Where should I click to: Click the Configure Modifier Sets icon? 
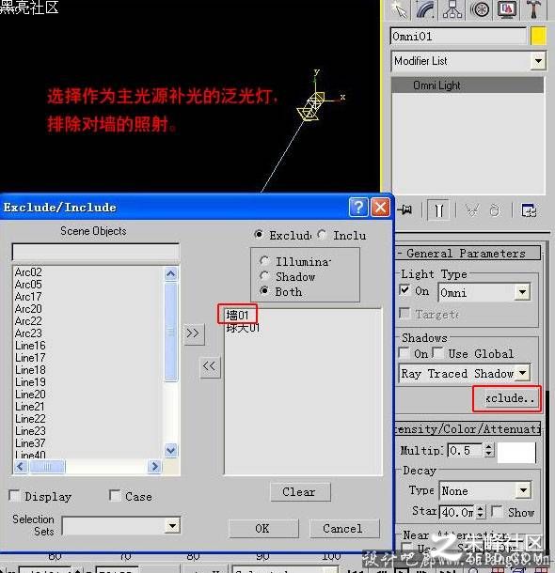click(529, 210)
